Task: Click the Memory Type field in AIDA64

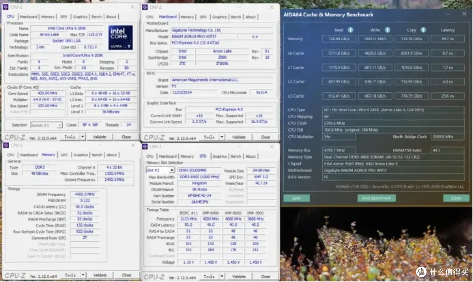Action: click(393, 157)
